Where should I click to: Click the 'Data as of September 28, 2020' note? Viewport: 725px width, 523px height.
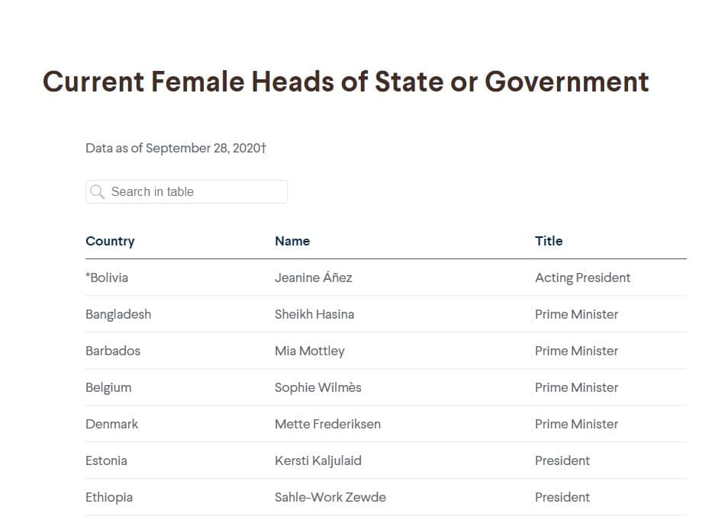[176, 148]
